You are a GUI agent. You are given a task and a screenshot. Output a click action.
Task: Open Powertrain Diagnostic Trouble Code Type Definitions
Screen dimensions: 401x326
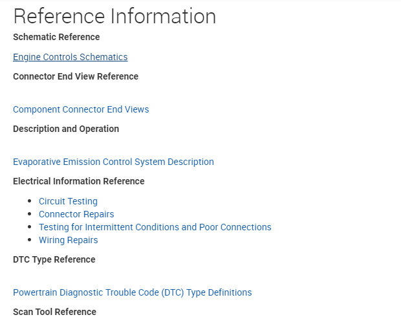pyautogui.click(x=132, y=292)
